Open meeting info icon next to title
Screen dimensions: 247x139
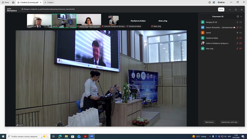[x=22, y=9]
